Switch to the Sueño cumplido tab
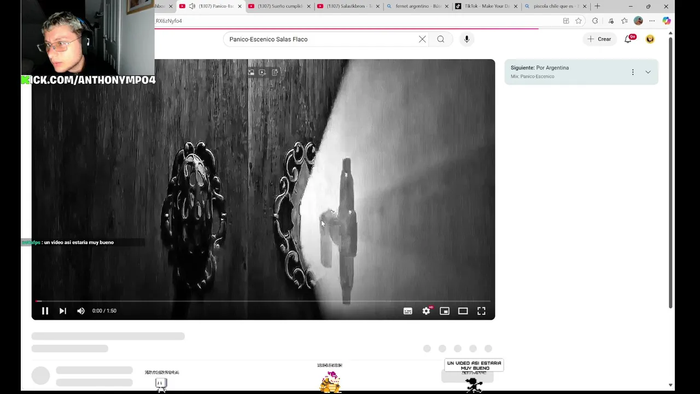The width and height of the screenshot is (700, 394). [x=279, y=6]
